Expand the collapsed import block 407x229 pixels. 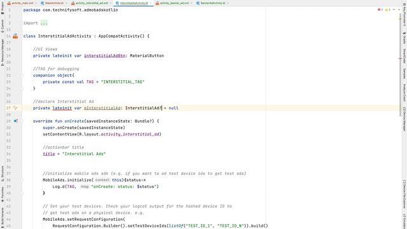pos(22,23)
